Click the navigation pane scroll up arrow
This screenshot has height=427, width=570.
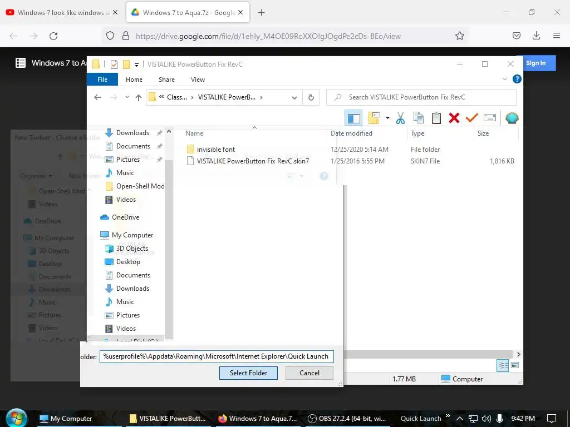169,132
